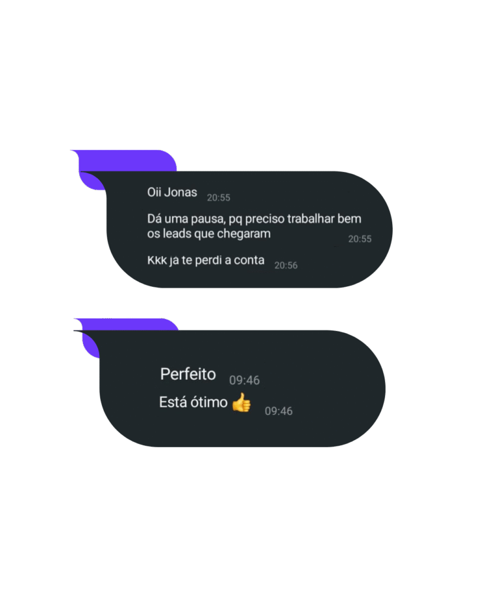The height and width of the screenshot is (603, 483).
Task: Click the 20:56 timestamp
Action: [x=286, y=266]
